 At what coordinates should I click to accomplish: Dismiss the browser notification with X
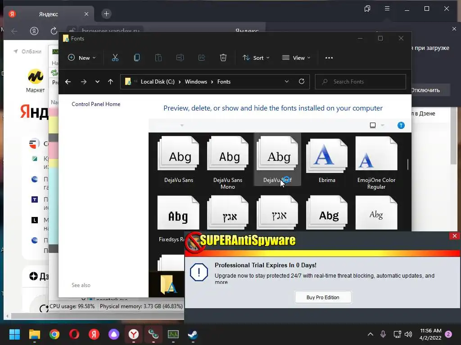click(x=454, y=29)
